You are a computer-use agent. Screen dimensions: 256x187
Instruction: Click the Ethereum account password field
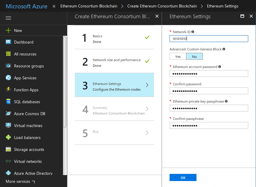[x=209, y=74]
